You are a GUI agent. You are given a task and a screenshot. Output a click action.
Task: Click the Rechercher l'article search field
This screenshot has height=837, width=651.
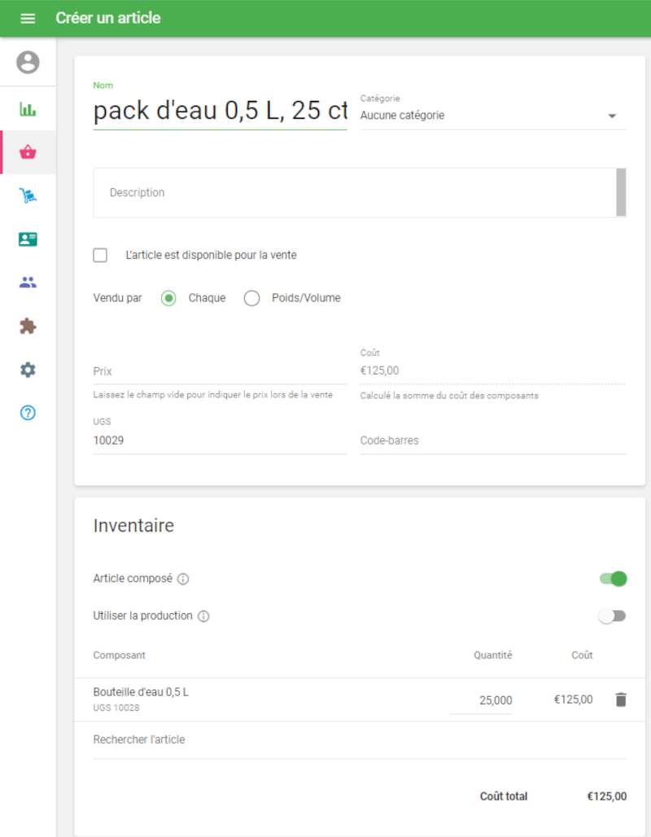click(x=358, y=740)
